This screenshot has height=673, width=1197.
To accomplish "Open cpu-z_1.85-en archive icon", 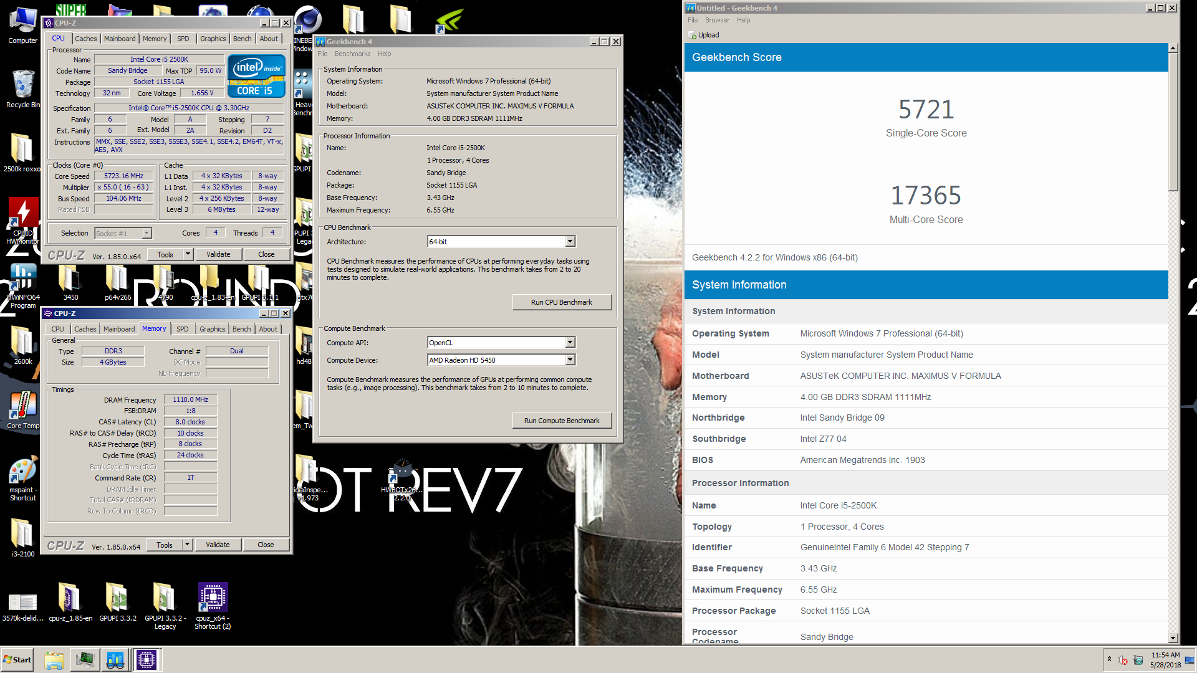I will click(x=70, y=602).
